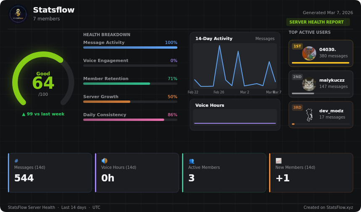
Task: Click the green up-arrow trend indicator
Action: pos(24,114)
